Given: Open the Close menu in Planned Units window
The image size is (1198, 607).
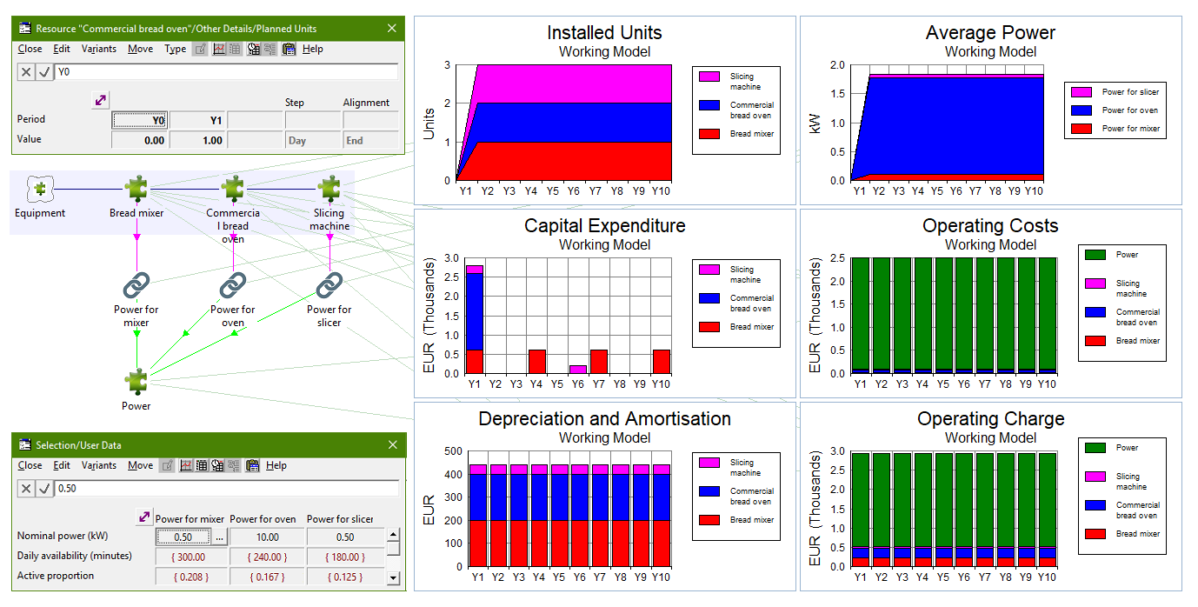Looking at the screenshot, I should pos(30,49).
